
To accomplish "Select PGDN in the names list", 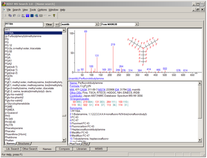I will coord(34,76).
